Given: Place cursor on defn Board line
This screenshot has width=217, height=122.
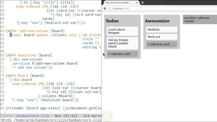Looking at the screenshot, I should pyautogui.click(x=25, y=76).
